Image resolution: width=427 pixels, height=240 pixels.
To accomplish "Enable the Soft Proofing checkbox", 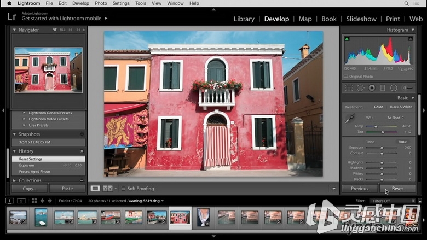I will coord(123,189).
